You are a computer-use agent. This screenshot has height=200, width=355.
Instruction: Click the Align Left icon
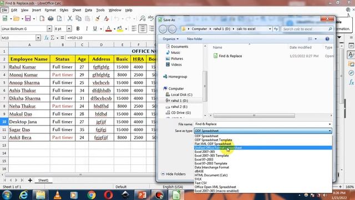point(134,28)
